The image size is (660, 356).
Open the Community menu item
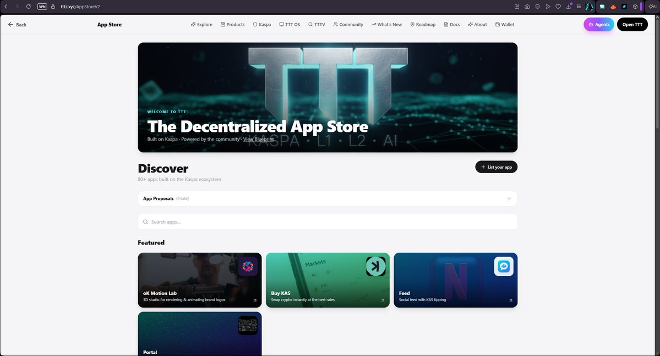click(x=348, y=25)
